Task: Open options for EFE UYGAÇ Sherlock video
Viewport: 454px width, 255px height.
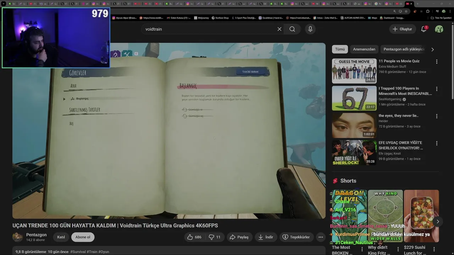Action: coord(437,143)
